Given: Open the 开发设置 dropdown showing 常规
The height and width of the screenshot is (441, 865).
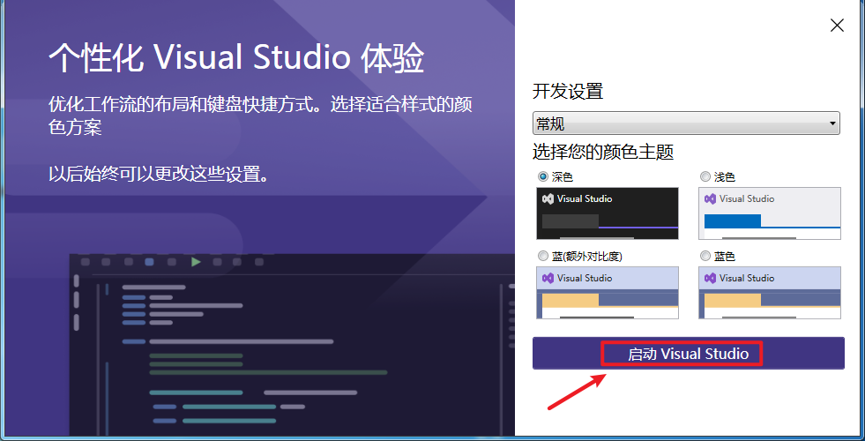Looking at the screenshot, I should tap(686, 123).
